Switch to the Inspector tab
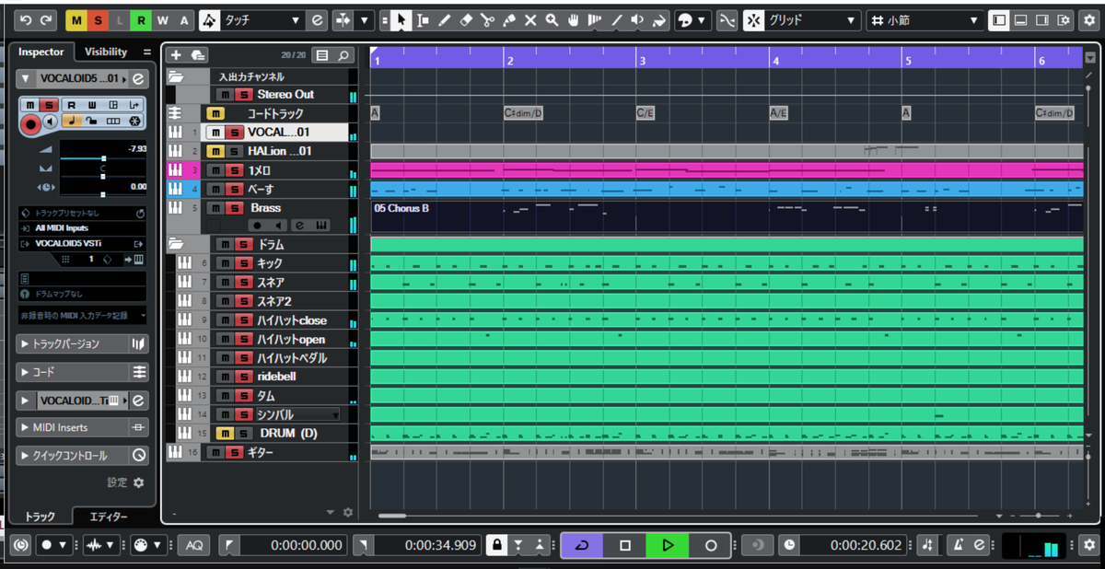The width and height of the screenshot is (1105, 569). click(41, 52)
